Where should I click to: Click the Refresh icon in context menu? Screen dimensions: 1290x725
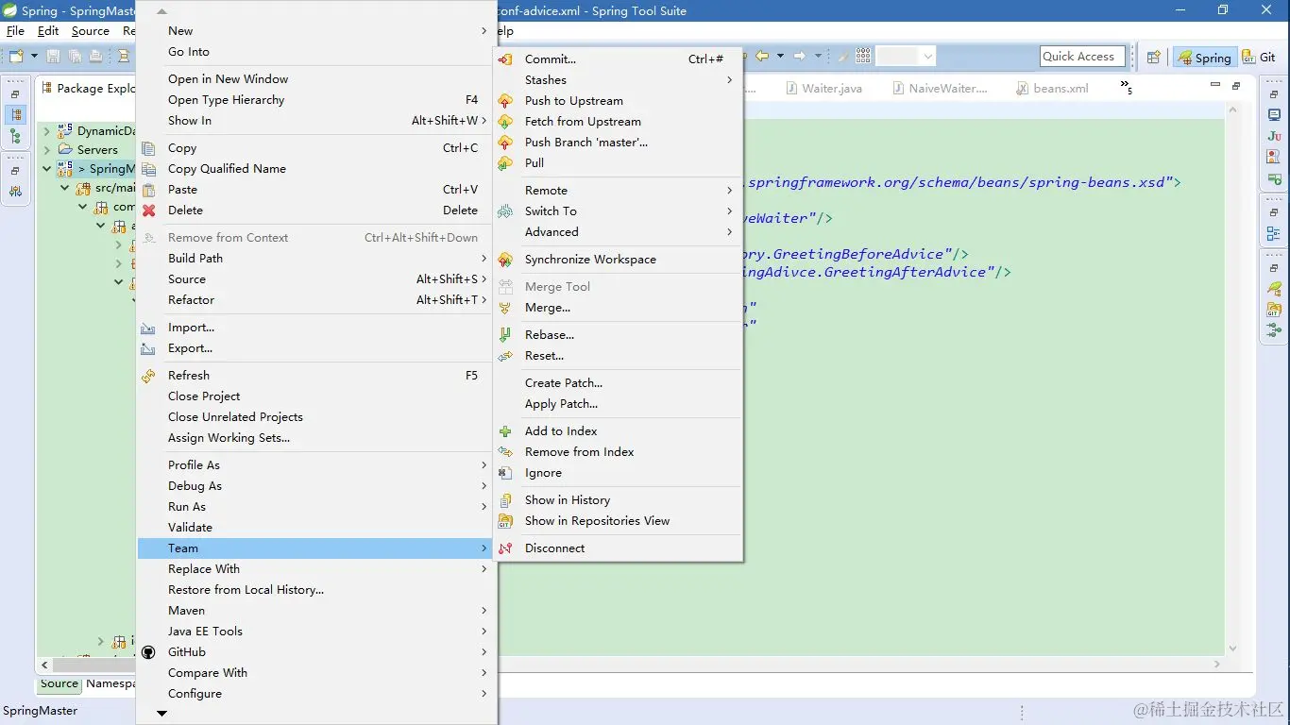[x=148, y=376]
